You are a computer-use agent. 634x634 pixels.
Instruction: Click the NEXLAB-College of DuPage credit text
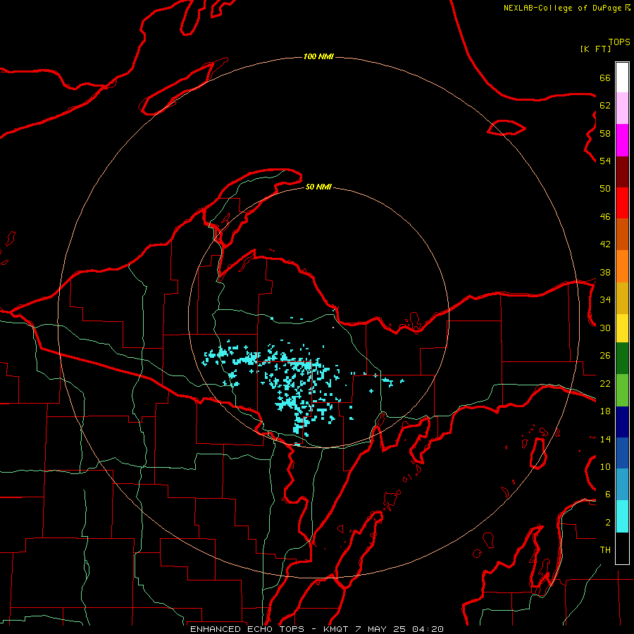[x=562, y=8]
